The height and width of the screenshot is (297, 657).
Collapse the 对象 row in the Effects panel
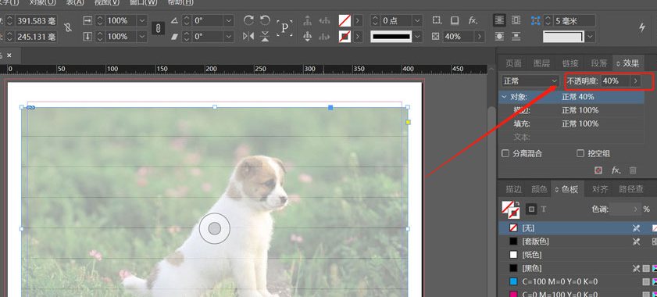coord(504,97)
